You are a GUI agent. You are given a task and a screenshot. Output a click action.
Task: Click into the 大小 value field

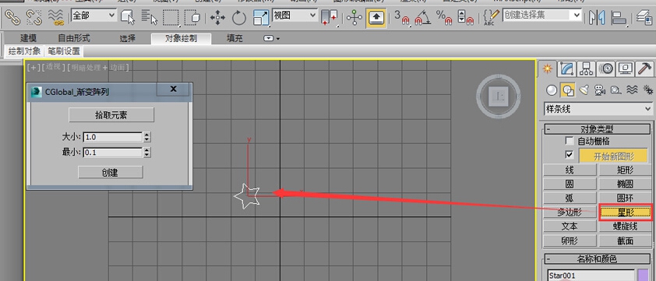tap(112, 137)
